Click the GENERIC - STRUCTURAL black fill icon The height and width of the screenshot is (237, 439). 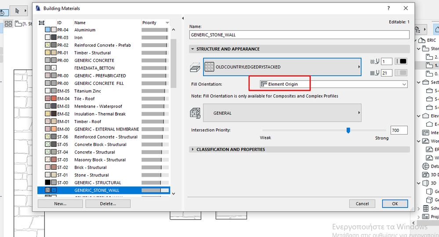pos(48,182)
